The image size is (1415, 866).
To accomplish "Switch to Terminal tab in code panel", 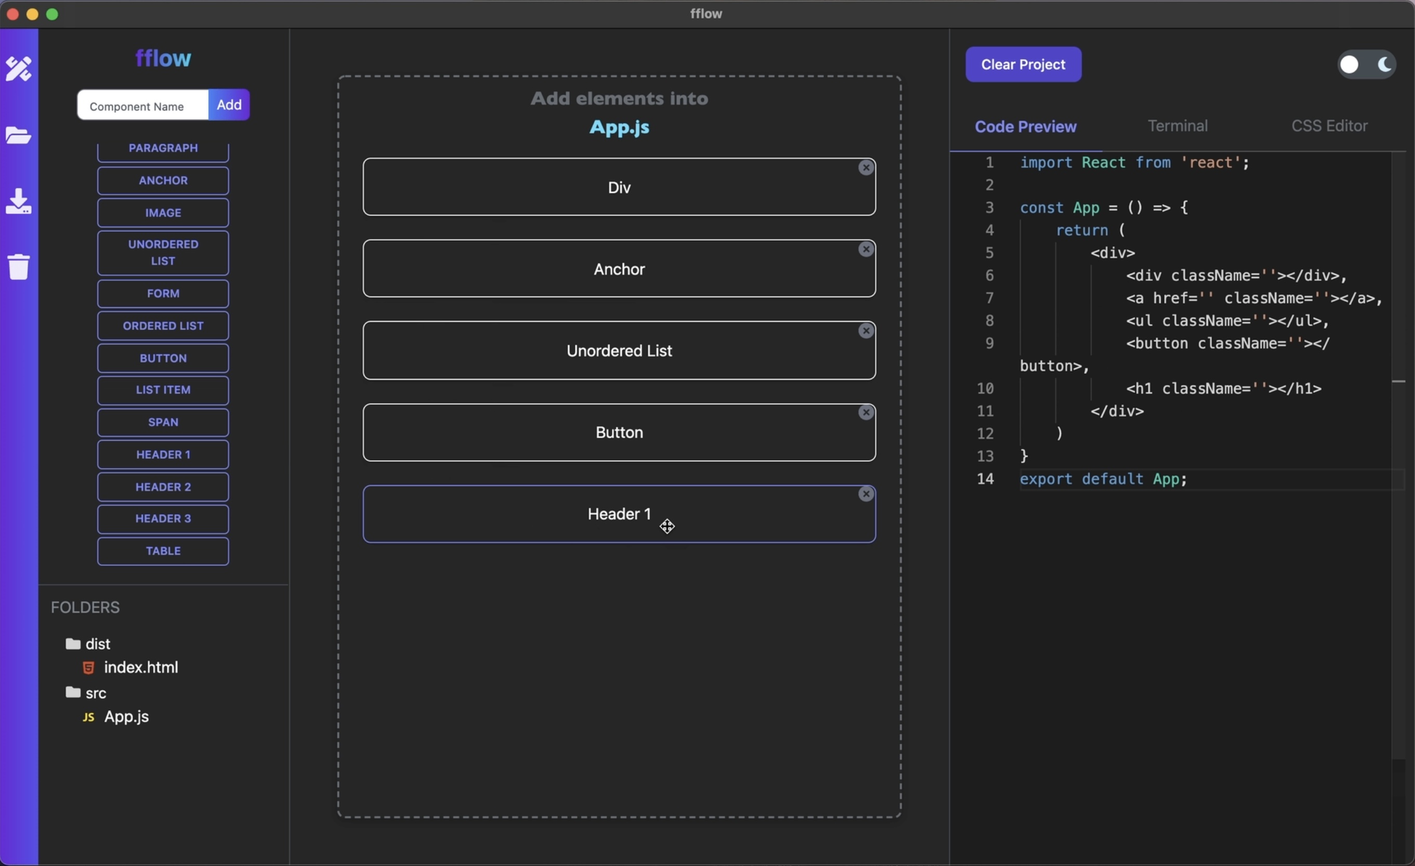I will point(1175,126).
